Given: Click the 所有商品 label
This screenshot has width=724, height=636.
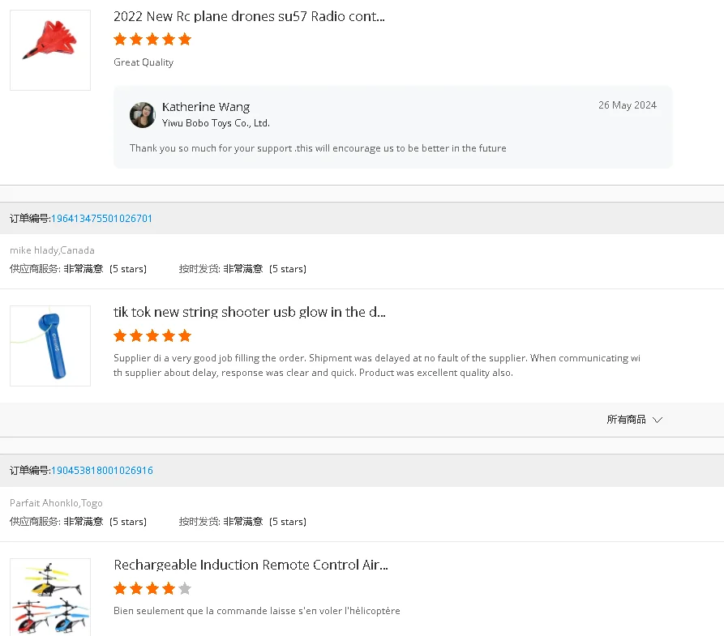Looking at the screenshot, I should [x=626, y=420].
